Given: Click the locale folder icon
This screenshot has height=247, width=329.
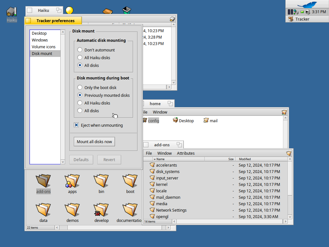Looking at the screenshot, I should coord(152,191).
